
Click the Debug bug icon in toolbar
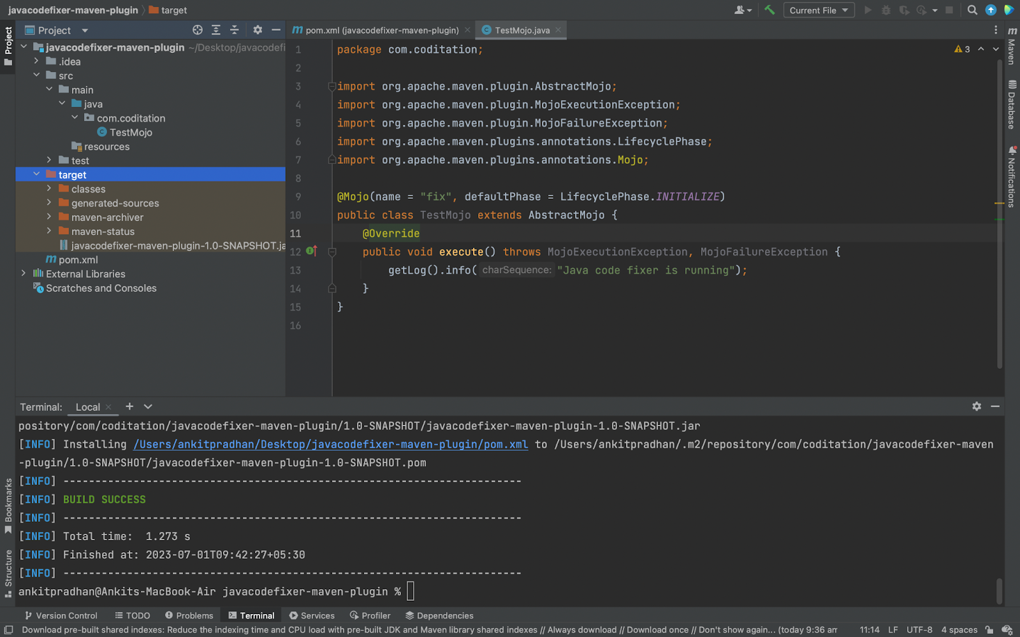[886, 10]
